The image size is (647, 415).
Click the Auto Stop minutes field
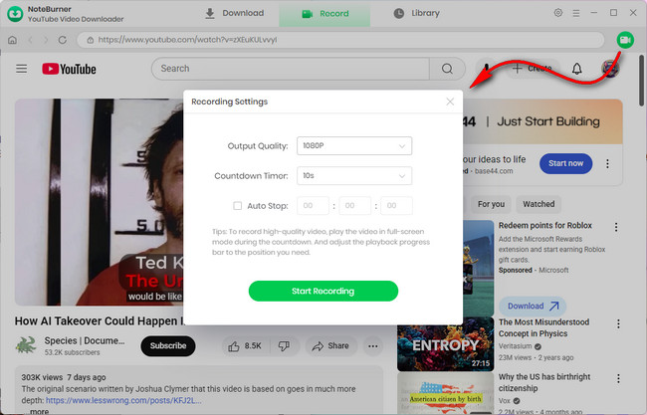(355, 205)
